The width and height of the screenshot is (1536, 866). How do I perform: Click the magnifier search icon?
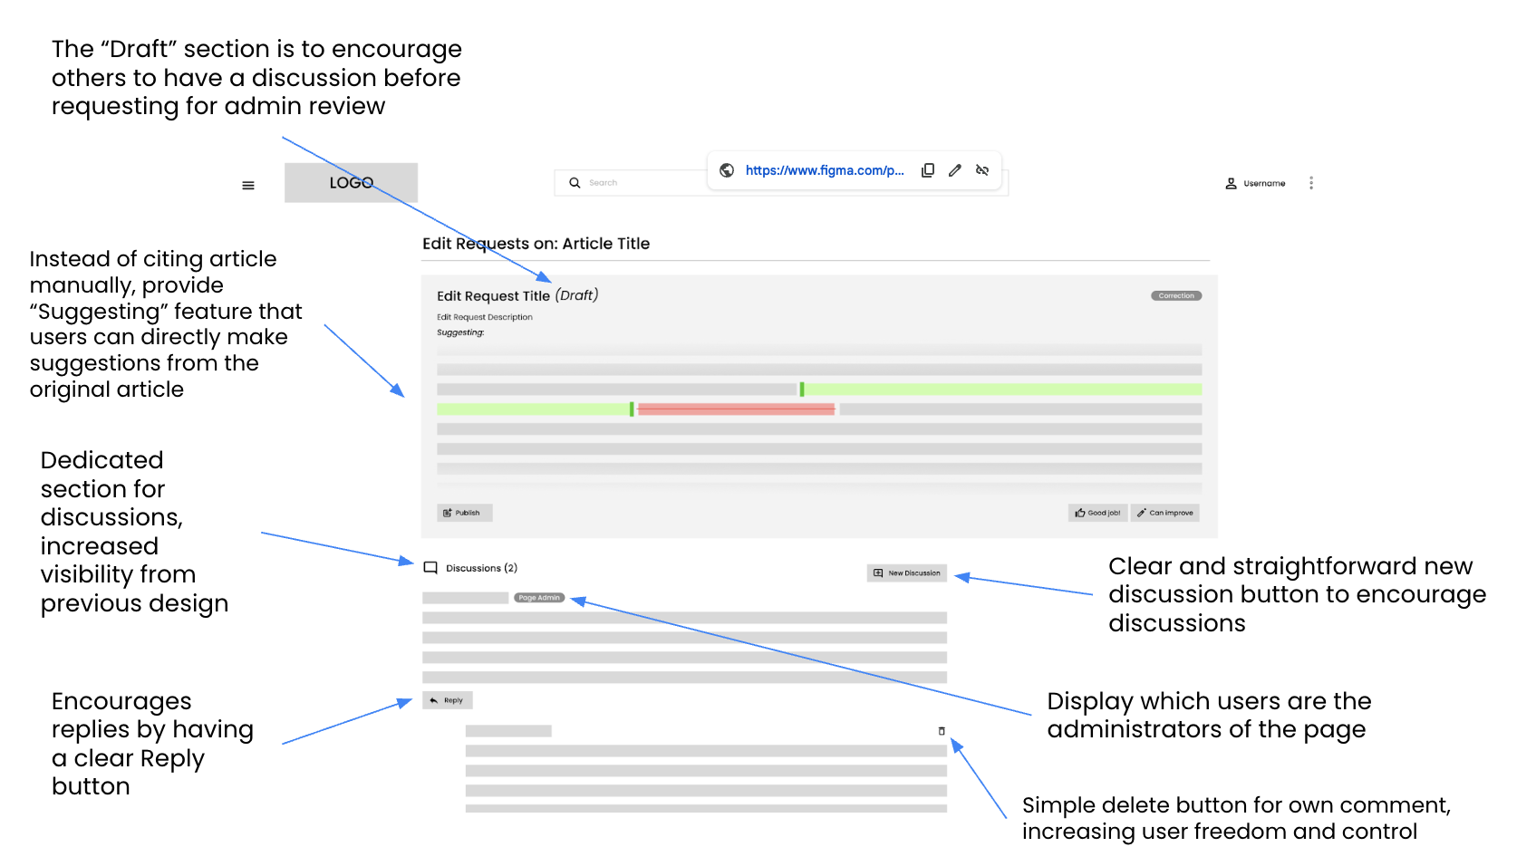[x=575, y=183]
